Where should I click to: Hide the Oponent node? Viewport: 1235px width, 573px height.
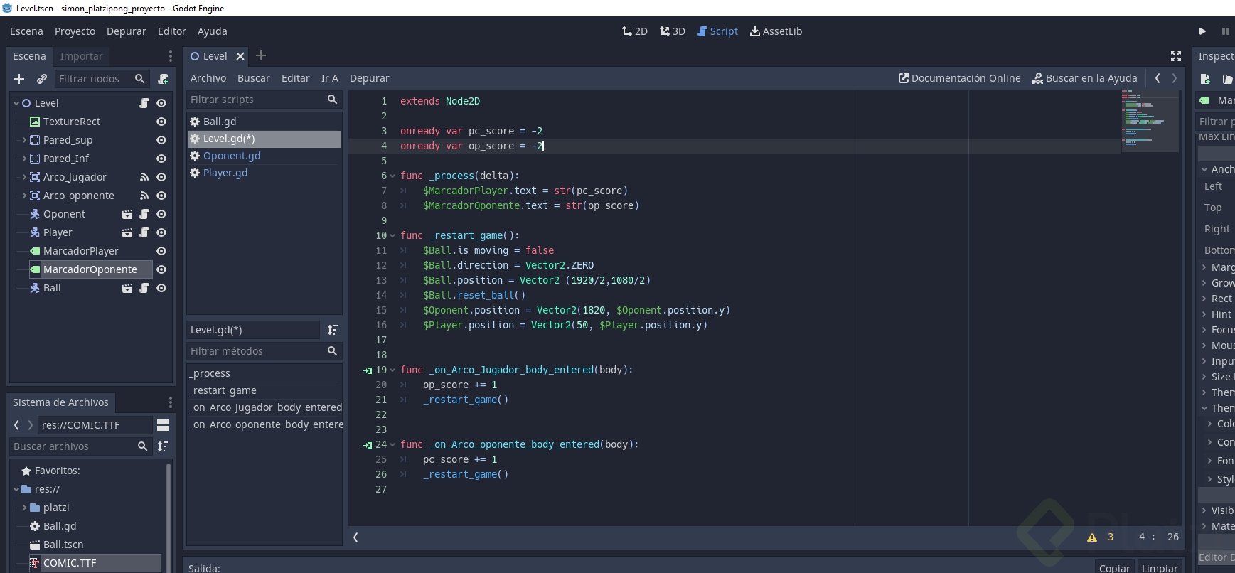[161, 214]
